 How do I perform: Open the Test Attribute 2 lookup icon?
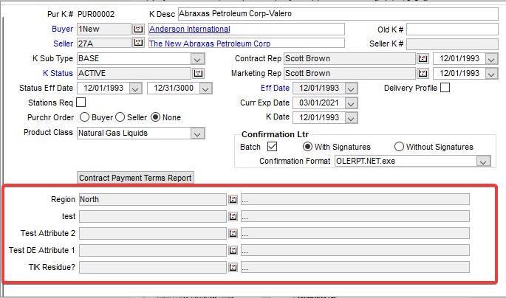pos(233,233)
